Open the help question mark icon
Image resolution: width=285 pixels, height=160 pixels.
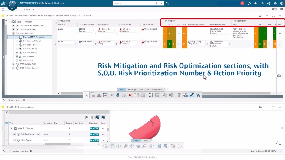(x=281, y=3)
